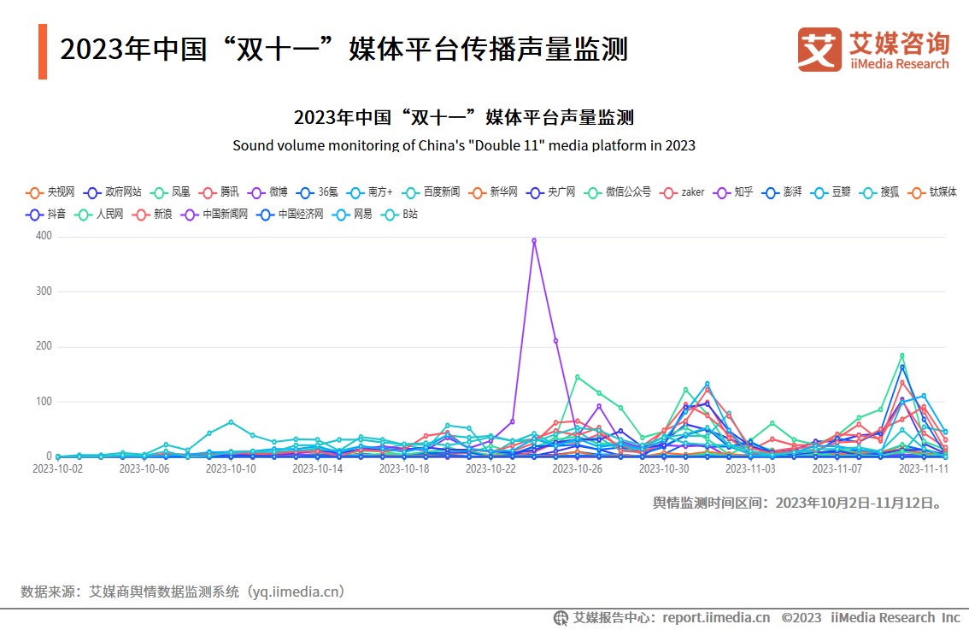Toggle the 微信公众号 legend entry
Image resolution: width=969 pixels, height=630 pixels.
[617, 192]
